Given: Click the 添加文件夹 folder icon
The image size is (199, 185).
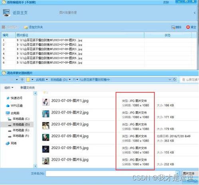Looking at the screenshot, I should [x=26, y=28].
